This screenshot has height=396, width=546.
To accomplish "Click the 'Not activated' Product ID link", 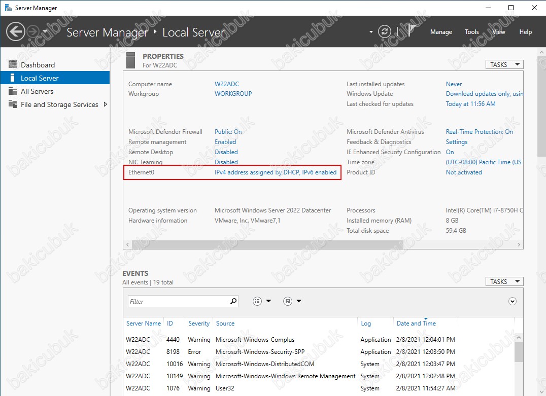I will (464, 172).
